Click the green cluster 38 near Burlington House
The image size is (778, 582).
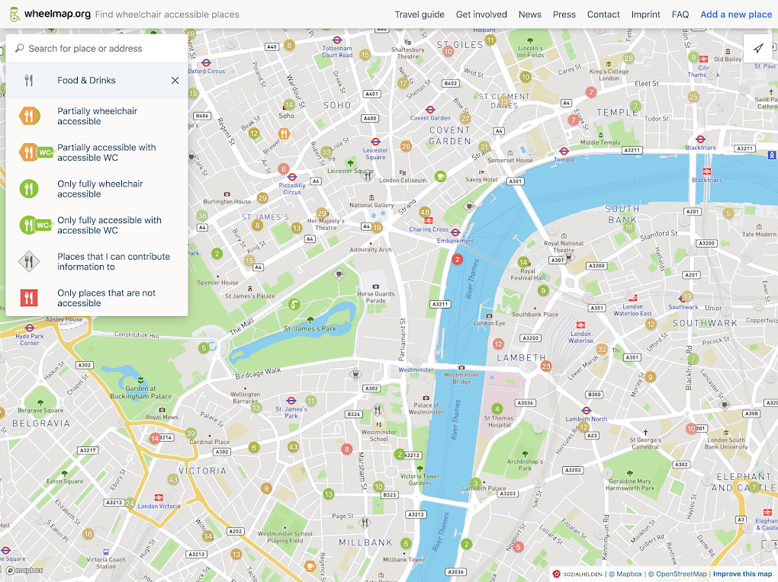[202, 216]
